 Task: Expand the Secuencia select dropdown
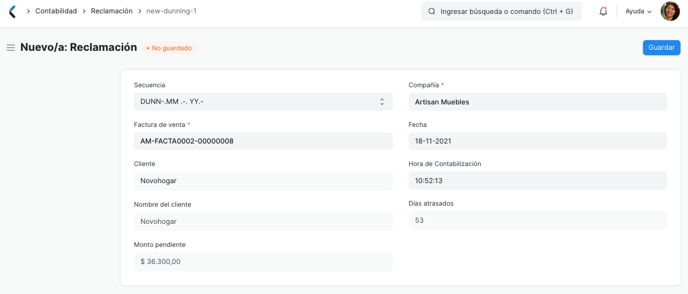point(263,102)
